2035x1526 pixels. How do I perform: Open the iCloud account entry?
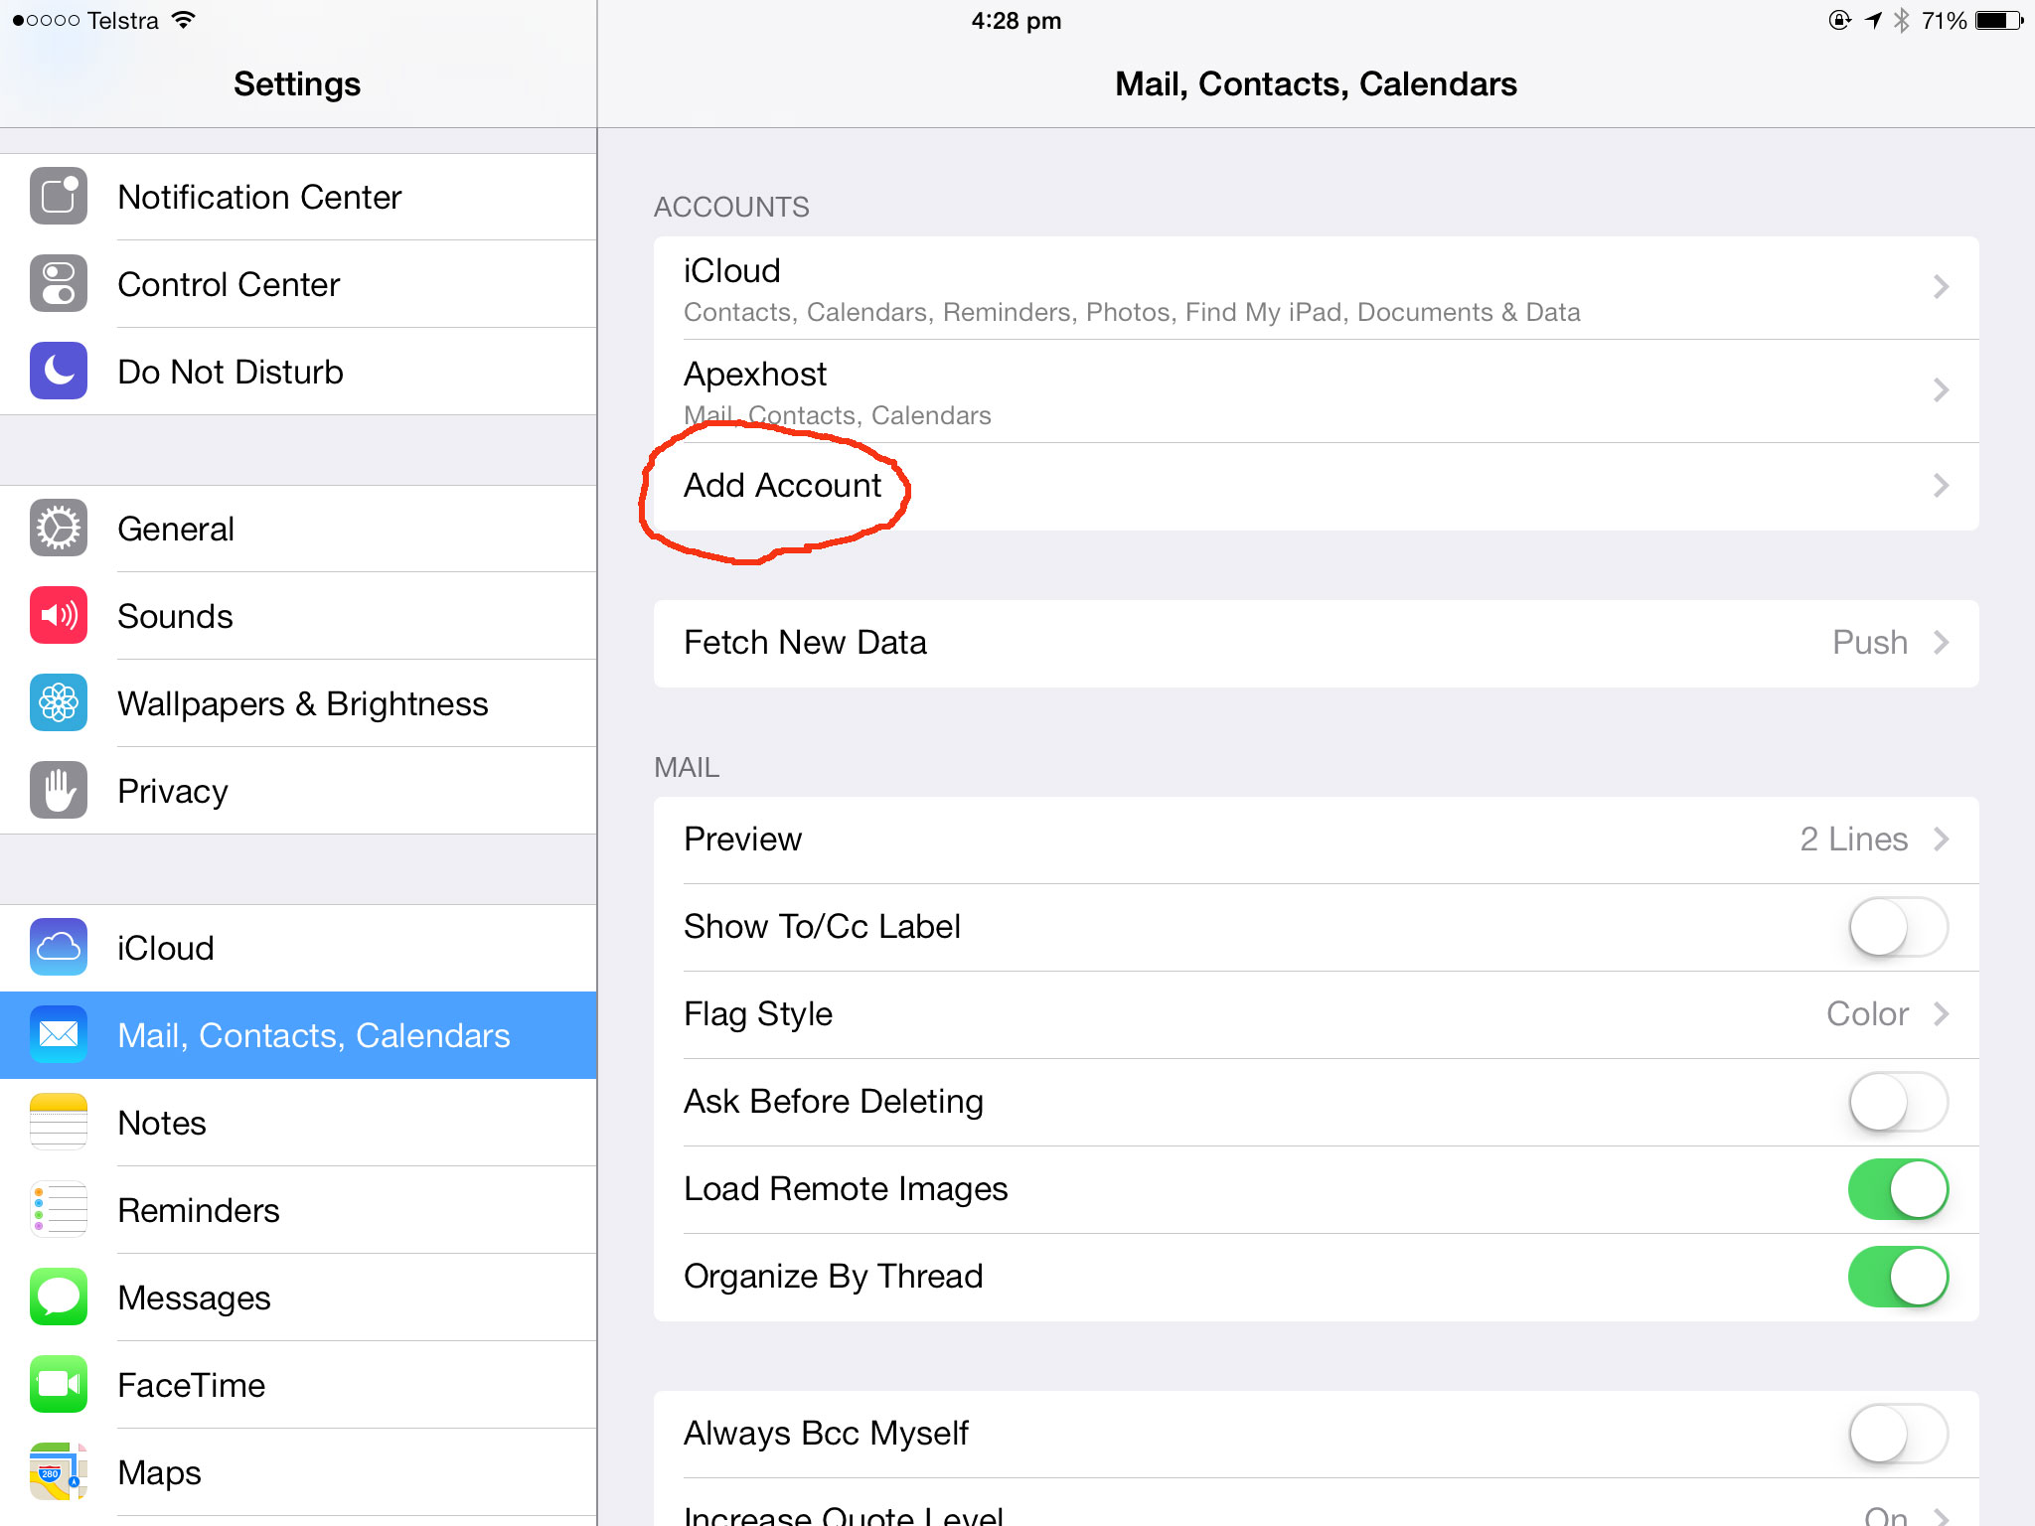coord(1317,288)
